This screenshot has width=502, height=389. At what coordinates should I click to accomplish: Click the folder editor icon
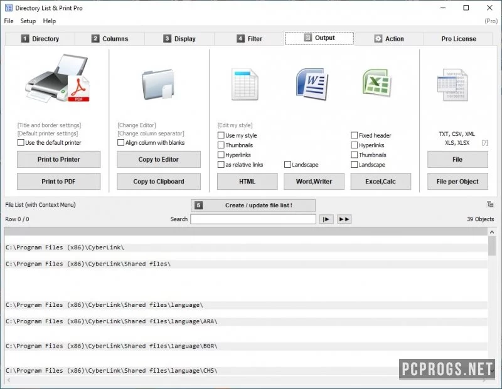(x=158, y=85)
